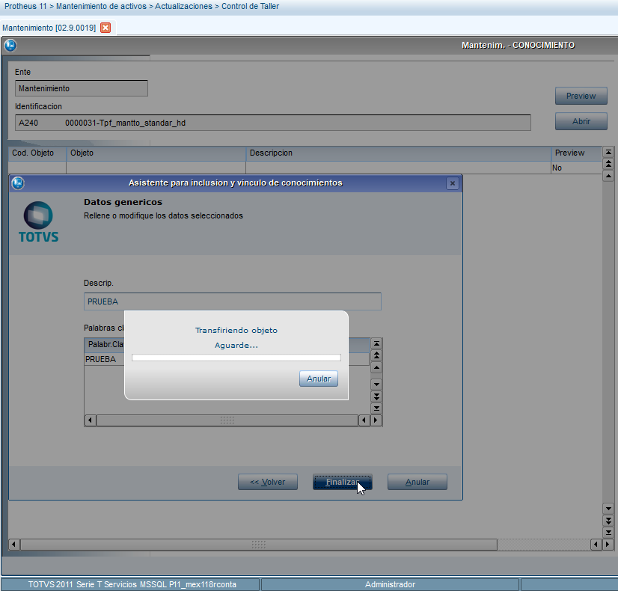Image resolution: width=618 pixels, height=591 pixels.
Task: Click Mantenimiento de activos in breadcrumb
Action: point(101,6)
